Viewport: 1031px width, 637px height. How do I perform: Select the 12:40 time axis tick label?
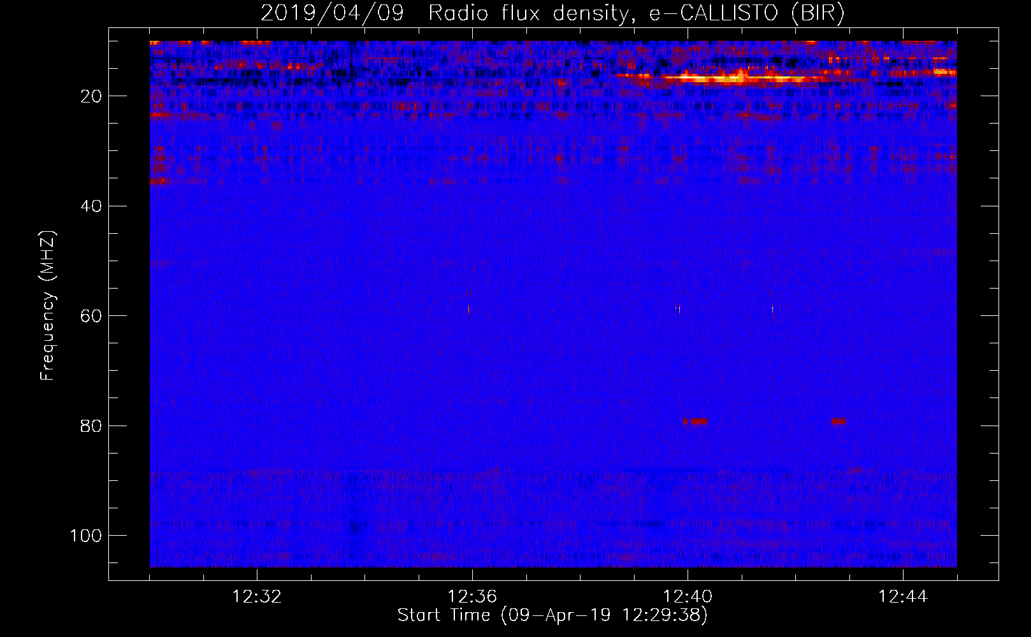pyautogui.click(x=688, y=597)
